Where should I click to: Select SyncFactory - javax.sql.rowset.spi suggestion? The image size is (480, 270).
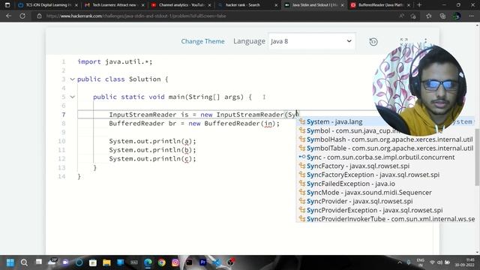point(385,166)
